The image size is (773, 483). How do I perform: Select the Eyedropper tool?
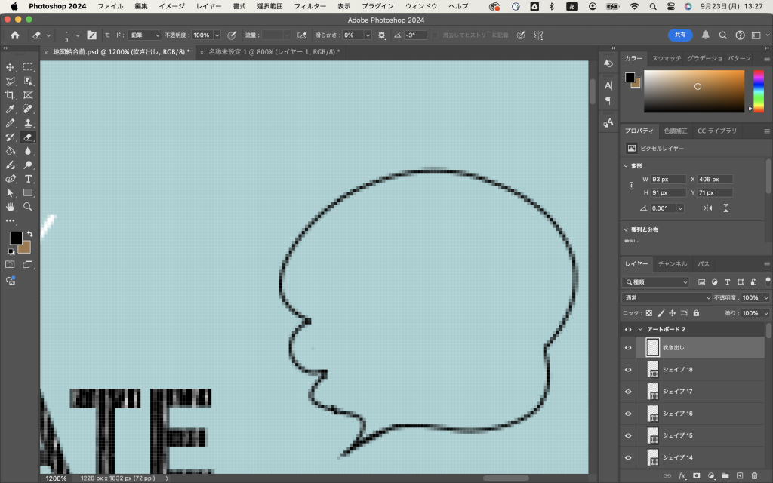(x=11, y=109)
